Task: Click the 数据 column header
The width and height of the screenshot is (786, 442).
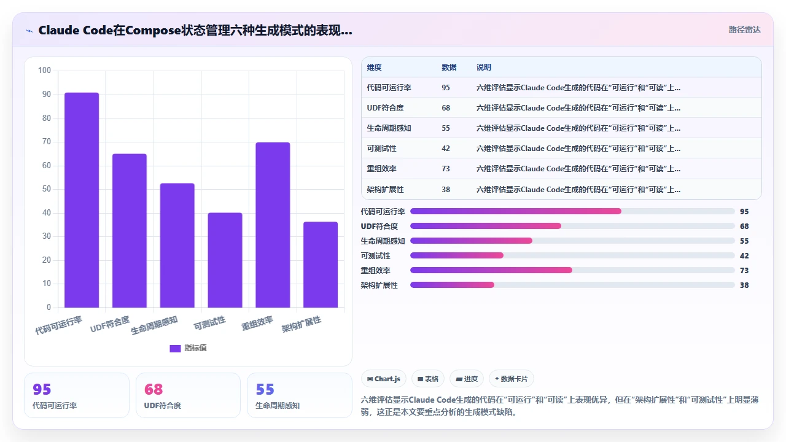Action: coord(449,68)
